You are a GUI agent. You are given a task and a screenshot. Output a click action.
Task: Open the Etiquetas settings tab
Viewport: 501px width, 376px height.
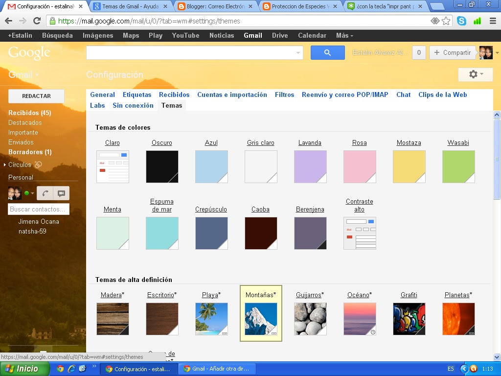137,94
